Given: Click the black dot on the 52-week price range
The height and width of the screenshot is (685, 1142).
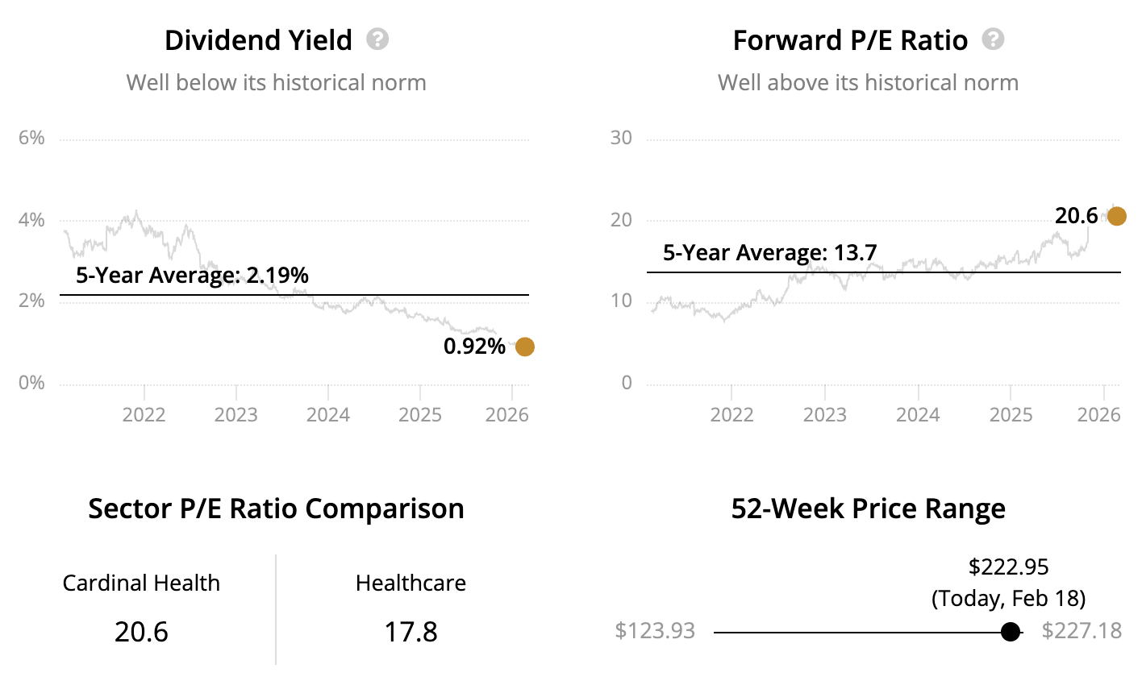Looking at the screenshot, I should (x=1010, y=632).
